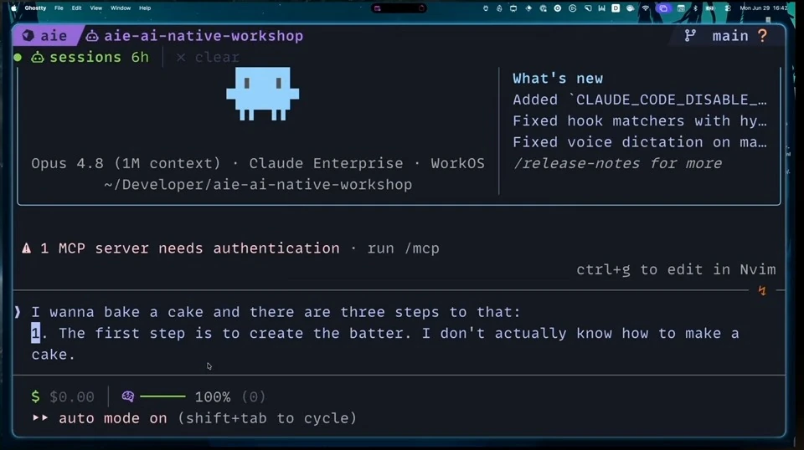
Task: Open the Wi-Fi menu bar icon
Action: click(x=646, y=8)
